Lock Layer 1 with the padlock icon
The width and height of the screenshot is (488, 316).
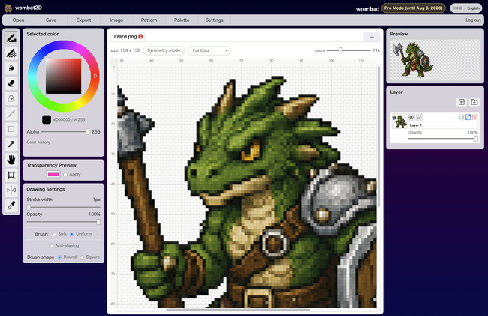419,117
